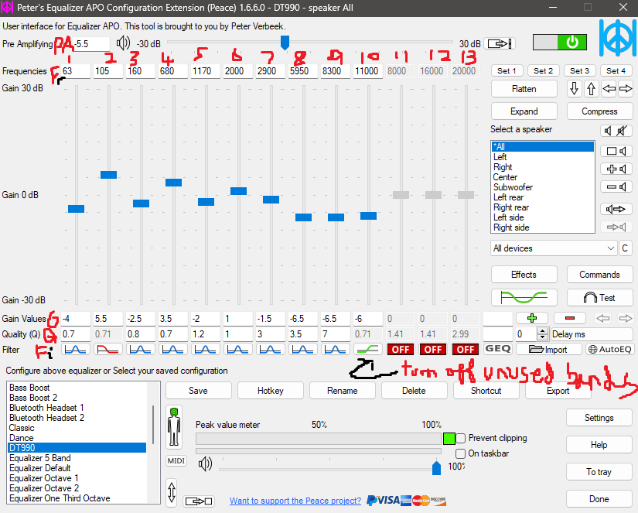Click the 105 Hz gain slider handle
This screenshot has height=513, width=638.
[108, 175]
